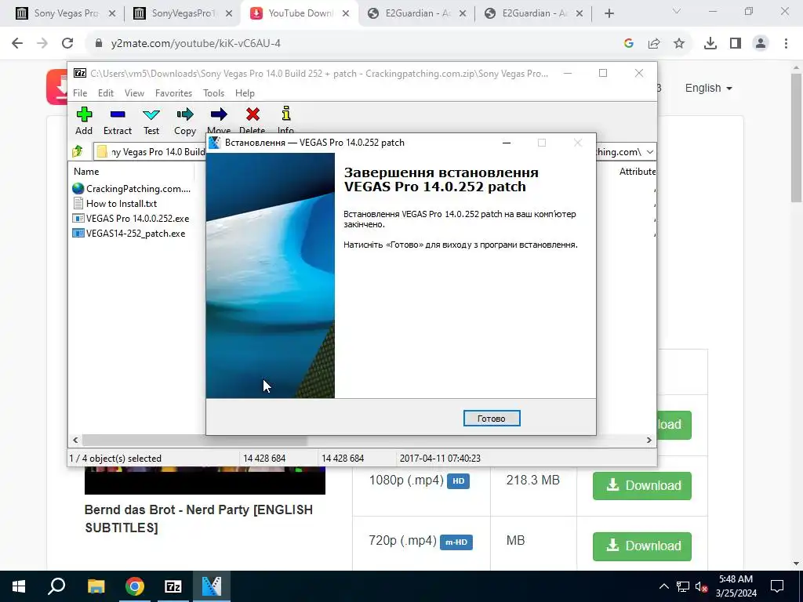Open the tab search chevron in Chrome

[x=677, y=11]
